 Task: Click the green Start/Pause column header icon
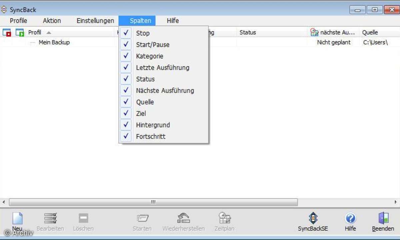(x=20, y=32)
